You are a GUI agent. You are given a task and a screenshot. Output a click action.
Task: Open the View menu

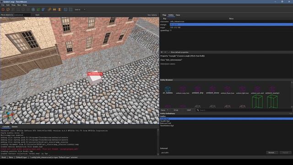pos(13,5)
